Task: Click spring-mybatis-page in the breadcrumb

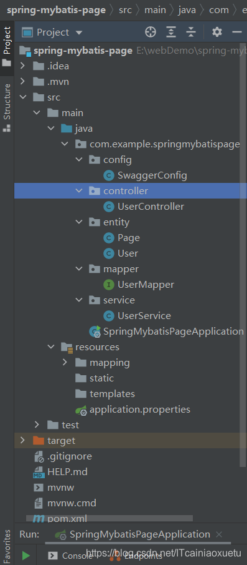Action: click(57, 10)
